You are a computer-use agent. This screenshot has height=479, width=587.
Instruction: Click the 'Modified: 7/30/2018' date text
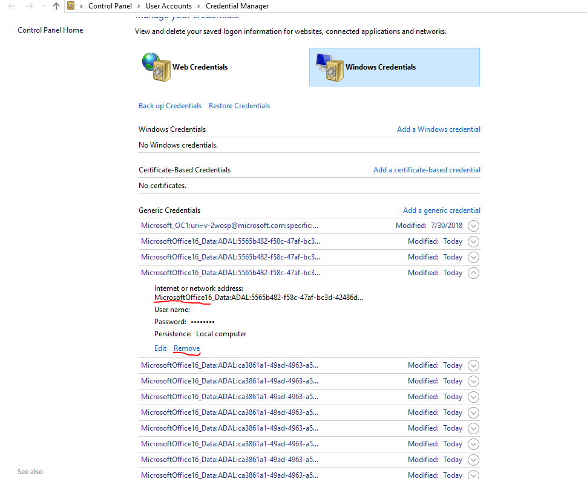tap(429, 226)
